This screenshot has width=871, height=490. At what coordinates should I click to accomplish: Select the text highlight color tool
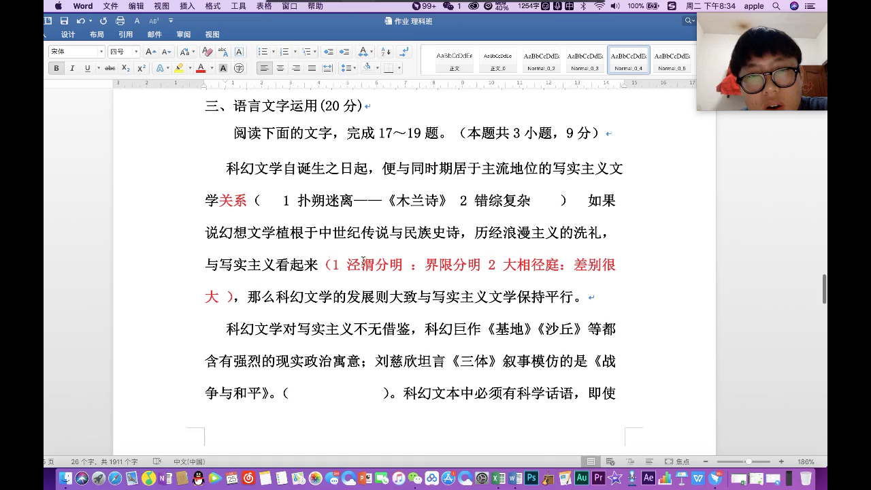[179, 68]
